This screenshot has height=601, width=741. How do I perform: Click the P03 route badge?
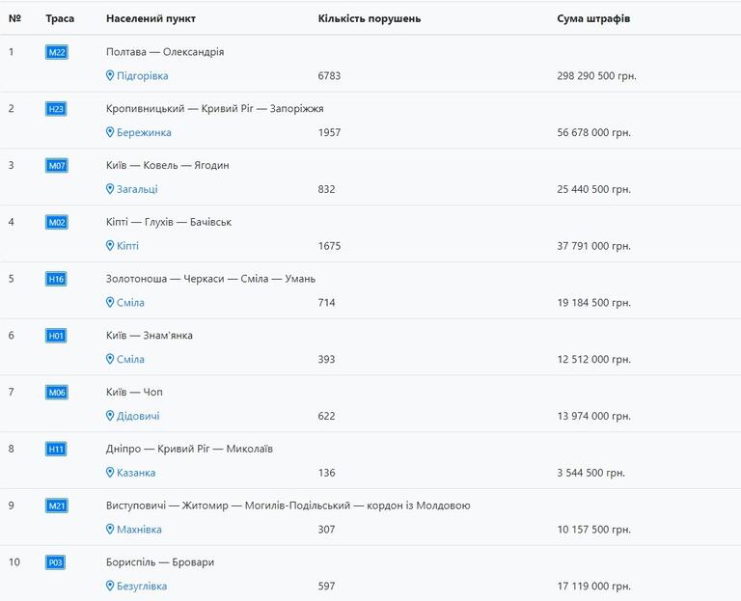pos(57,562)
